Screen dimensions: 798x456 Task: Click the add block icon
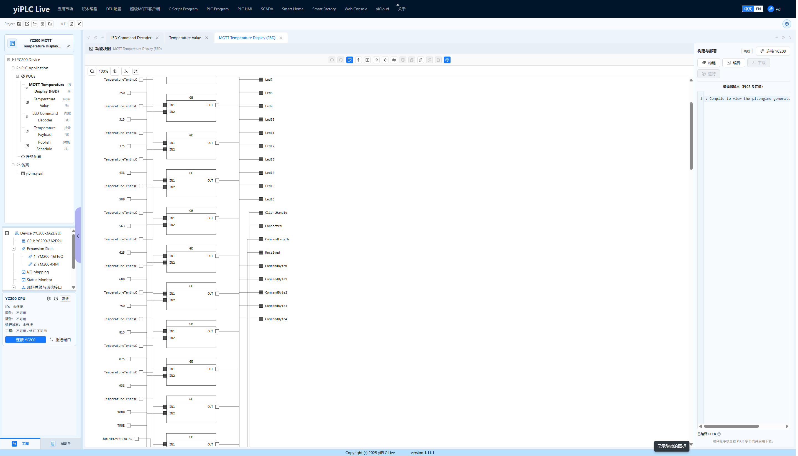tap(367, 60)
